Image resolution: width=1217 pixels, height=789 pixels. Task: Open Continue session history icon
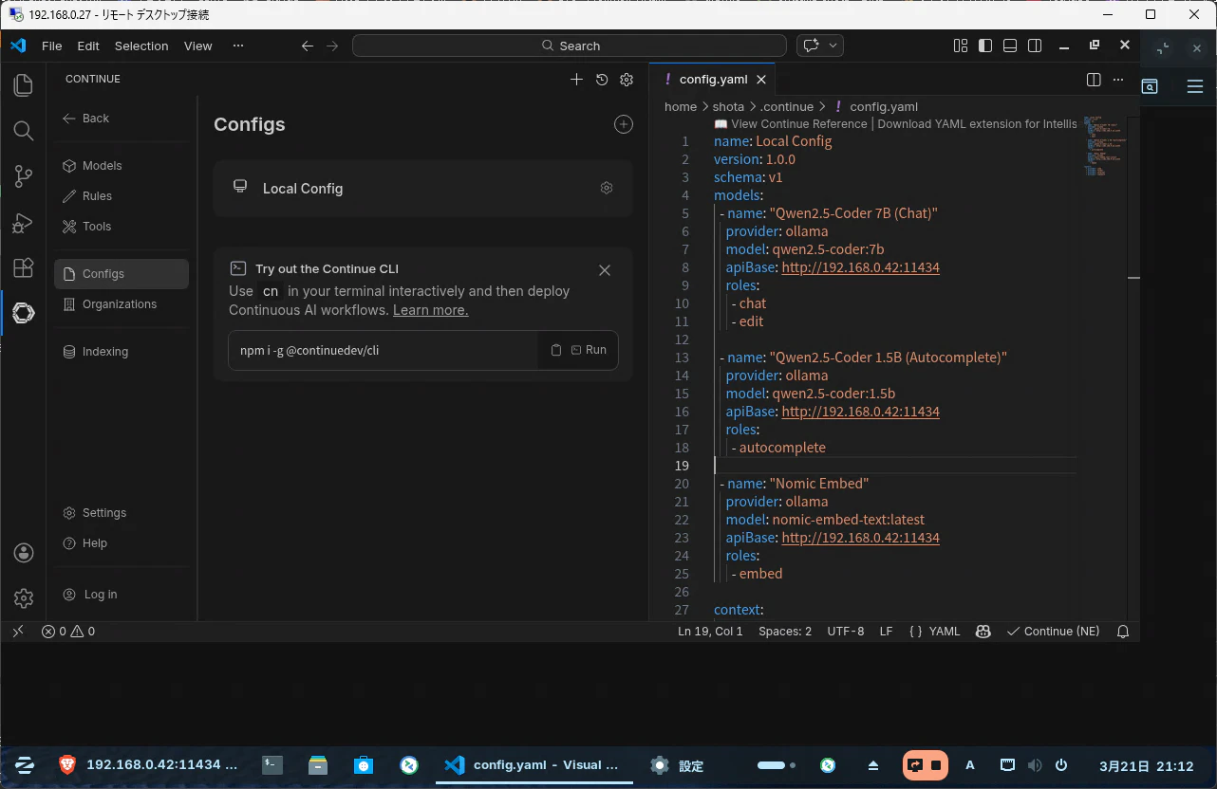pyautogui.click(x=602, y=80)
